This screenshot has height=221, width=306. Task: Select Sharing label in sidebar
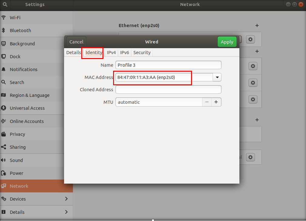(x=18, y=147)
